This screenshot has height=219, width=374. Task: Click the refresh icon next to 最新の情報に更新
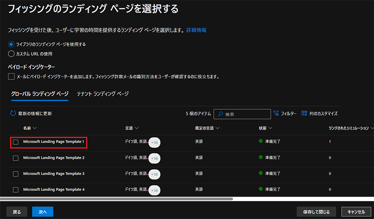pyautogui.click(x=13, y=113)
